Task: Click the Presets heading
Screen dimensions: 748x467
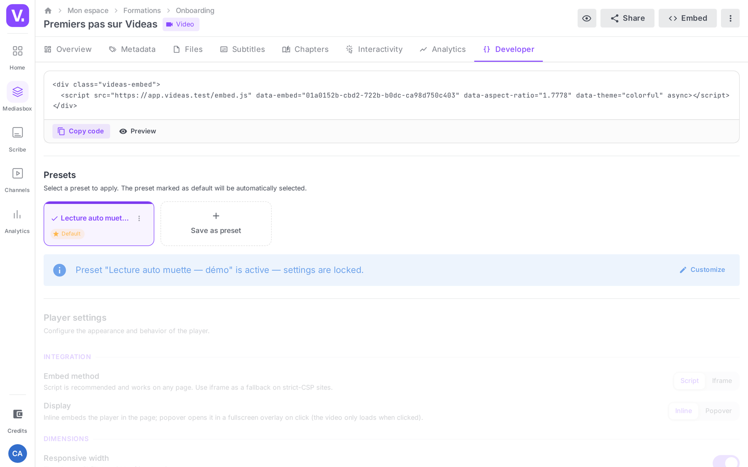Action: click(x=60, y=175)
